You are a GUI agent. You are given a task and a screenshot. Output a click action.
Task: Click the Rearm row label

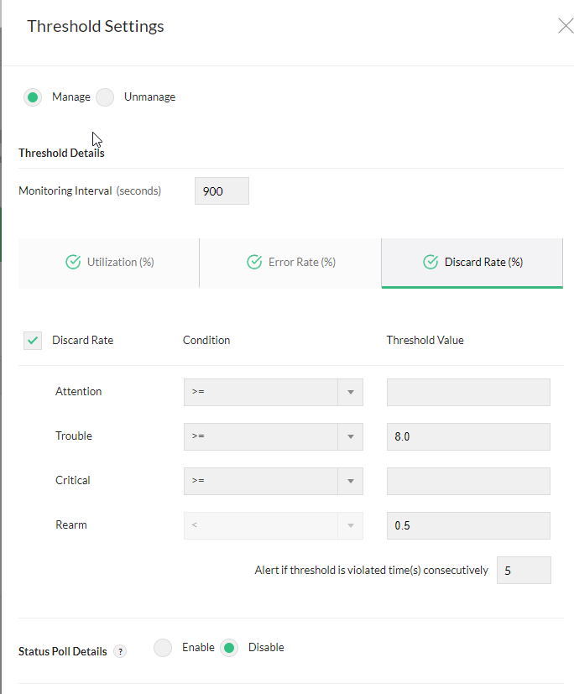(71, 525)
